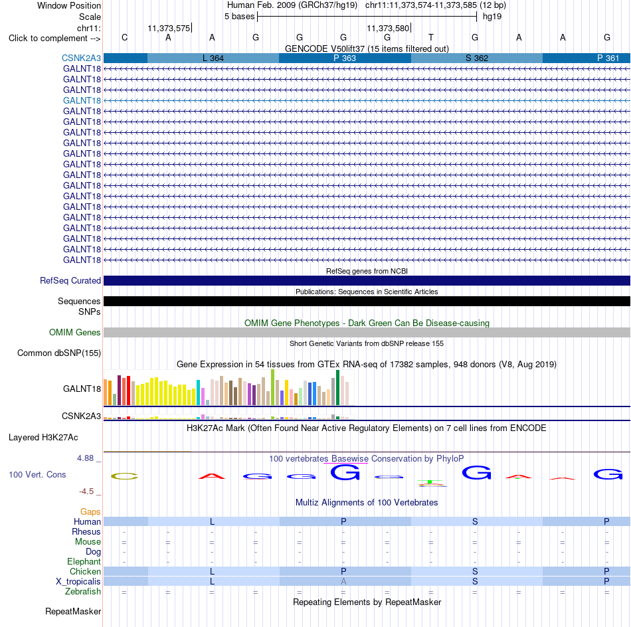Click the C base in the sequence row
This screenshot has height=627, width=631.
pyautogui.click(x=124, y=37)
